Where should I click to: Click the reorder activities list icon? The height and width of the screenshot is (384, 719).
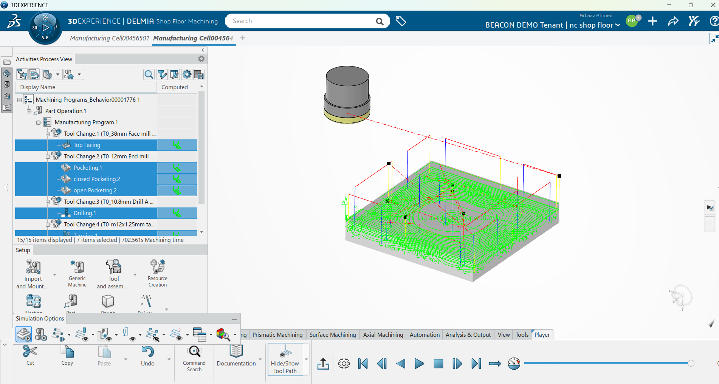click(34, 74)
